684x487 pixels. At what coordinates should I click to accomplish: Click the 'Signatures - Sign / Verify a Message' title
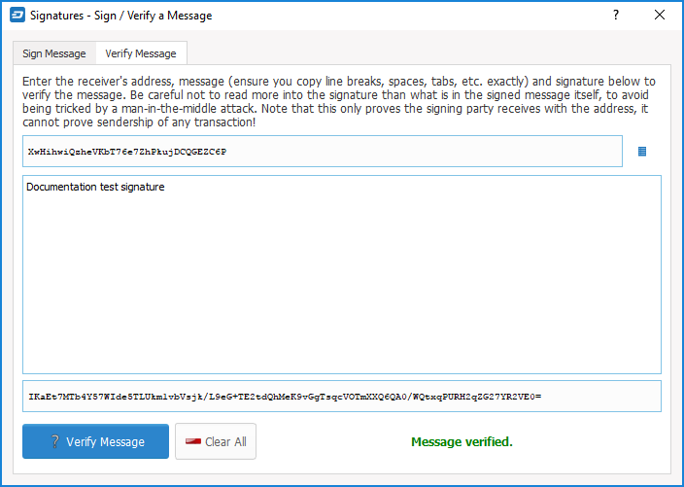tap(120, 16)
